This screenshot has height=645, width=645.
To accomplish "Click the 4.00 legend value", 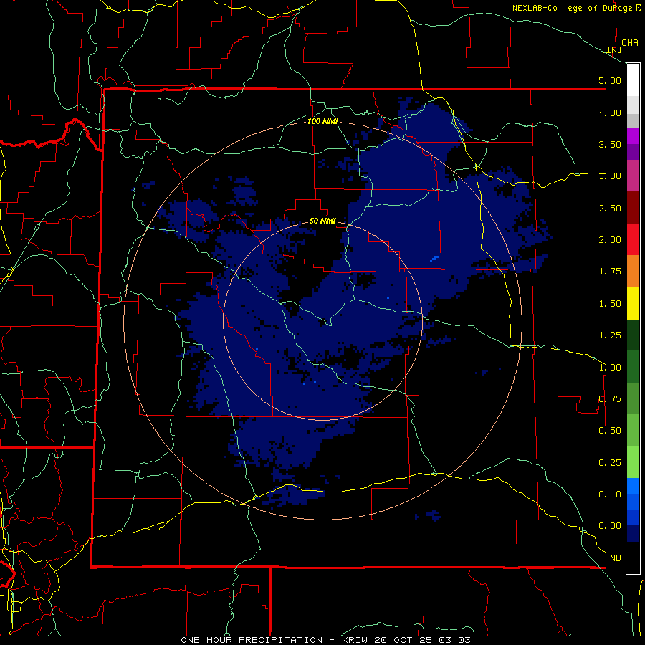I will point(610,113).
